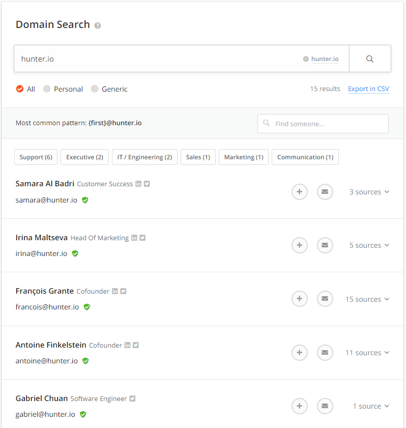The image size is (406, 428).
Task: Filter by Support (6) department
Action: (36, 157)
